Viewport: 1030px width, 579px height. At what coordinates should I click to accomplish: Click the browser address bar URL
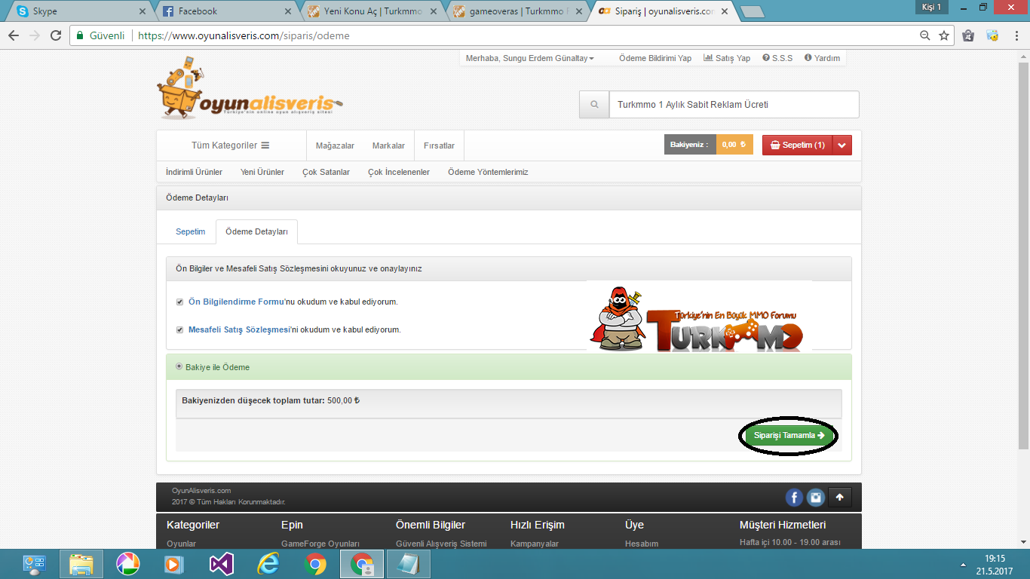pos(244,35)
